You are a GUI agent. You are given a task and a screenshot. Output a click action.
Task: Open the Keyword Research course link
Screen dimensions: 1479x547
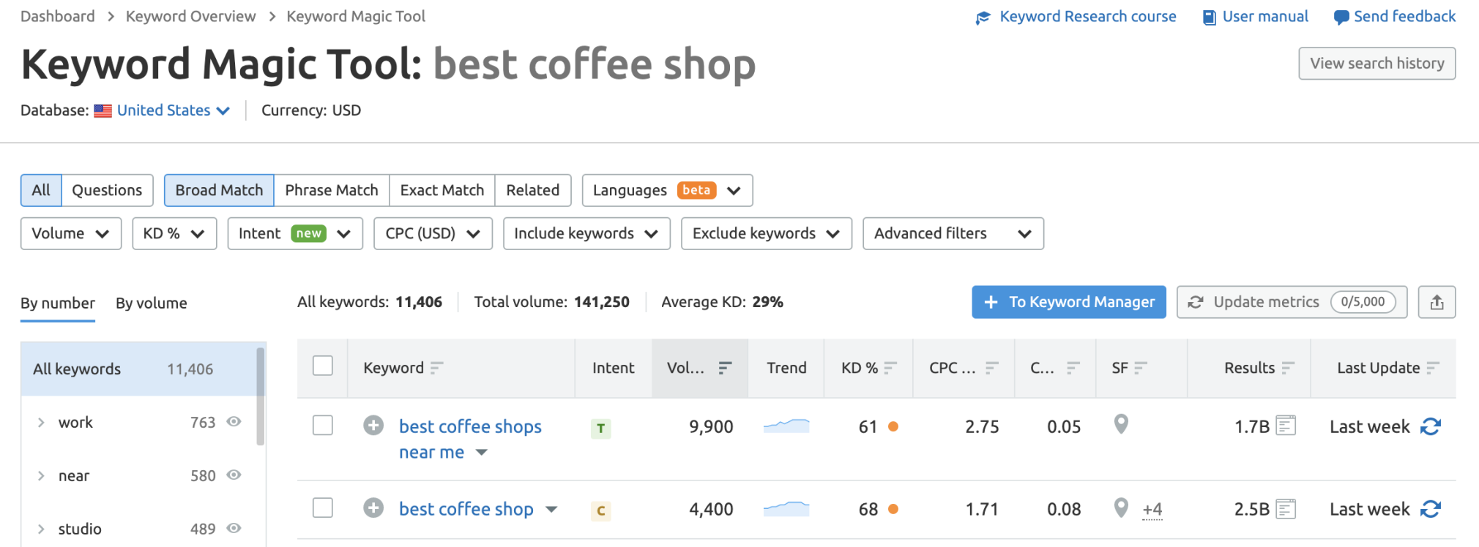(x=1088, y=17)
